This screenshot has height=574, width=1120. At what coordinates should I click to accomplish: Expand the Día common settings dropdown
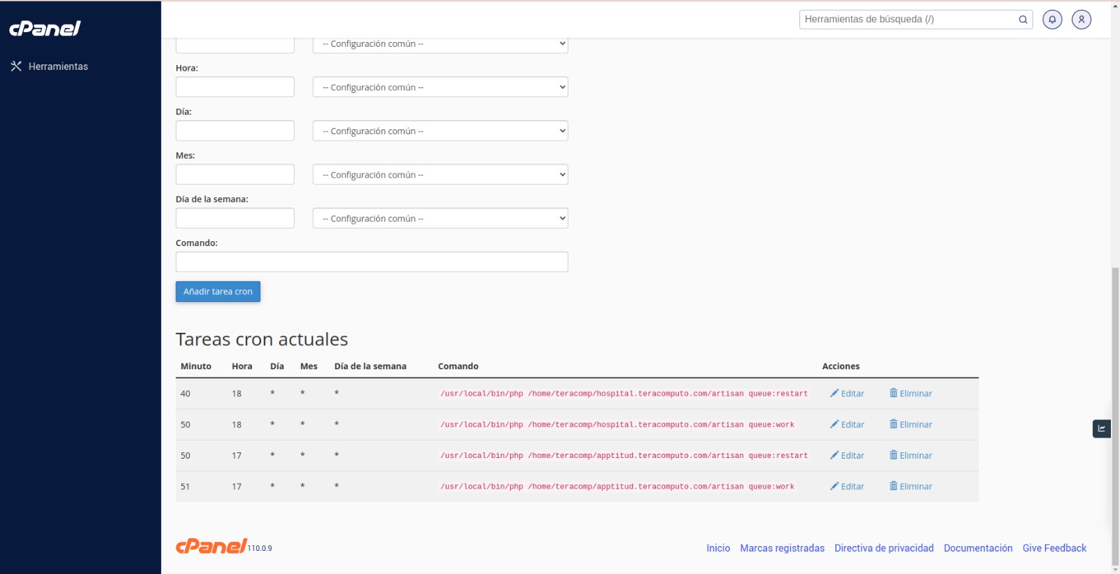coord(440,131)
